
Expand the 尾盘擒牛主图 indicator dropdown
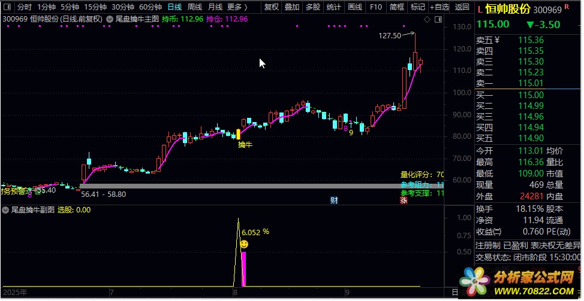110,19
